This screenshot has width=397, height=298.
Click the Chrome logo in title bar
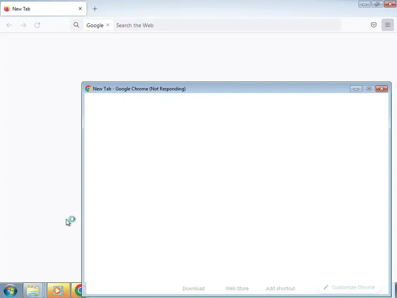tap(88, 88)
